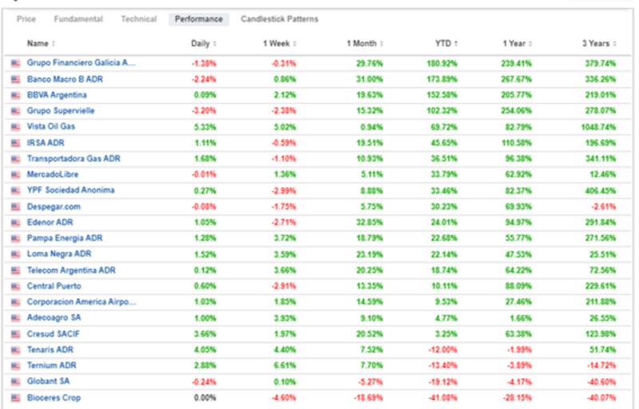This screenshot has width=639, height=409.
Task: Click the flag icon next to Despegar.com
Action: (15, 206)
